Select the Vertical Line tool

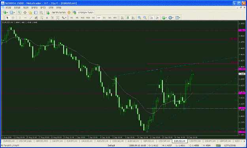click(x=20, y=18)
